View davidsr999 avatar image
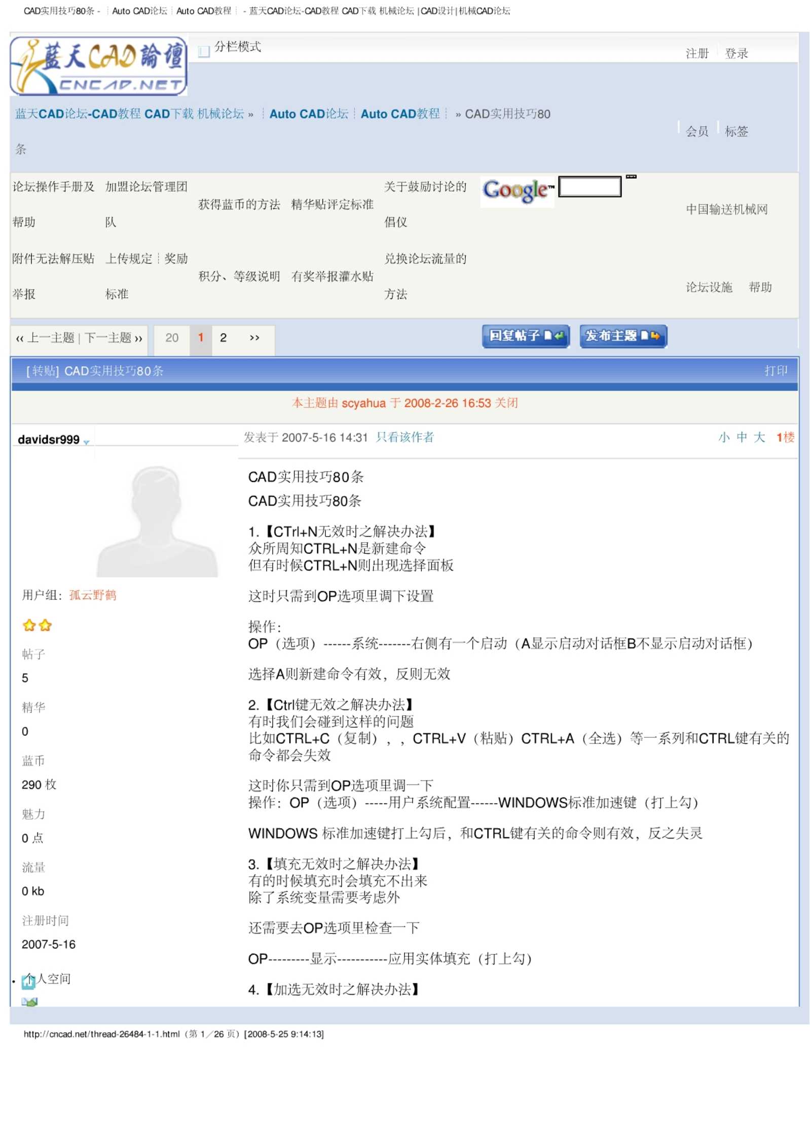This screenshot has width=810, height=1139. point(157,521)
